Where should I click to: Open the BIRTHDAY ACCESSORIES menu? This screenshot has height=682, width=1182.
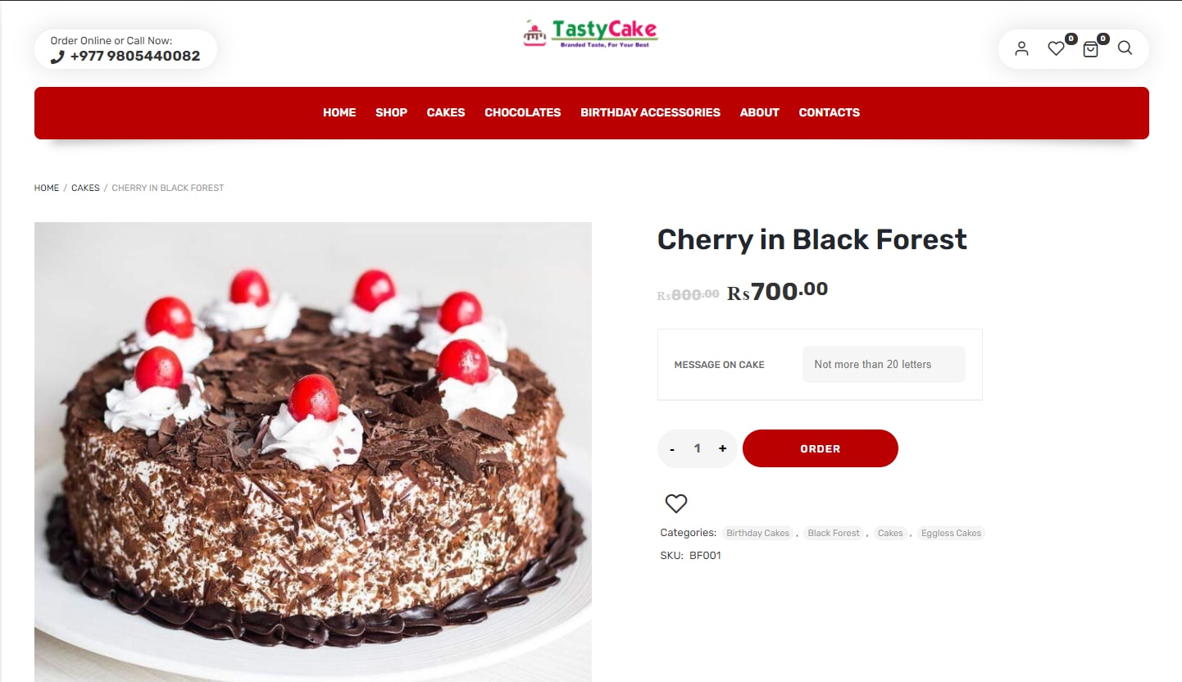[650, 112]
